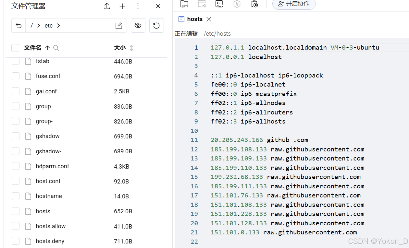Click the refresh directory icon
Image resolution: width=409 pixels, height=248 pixels.
tap(156, 26)
